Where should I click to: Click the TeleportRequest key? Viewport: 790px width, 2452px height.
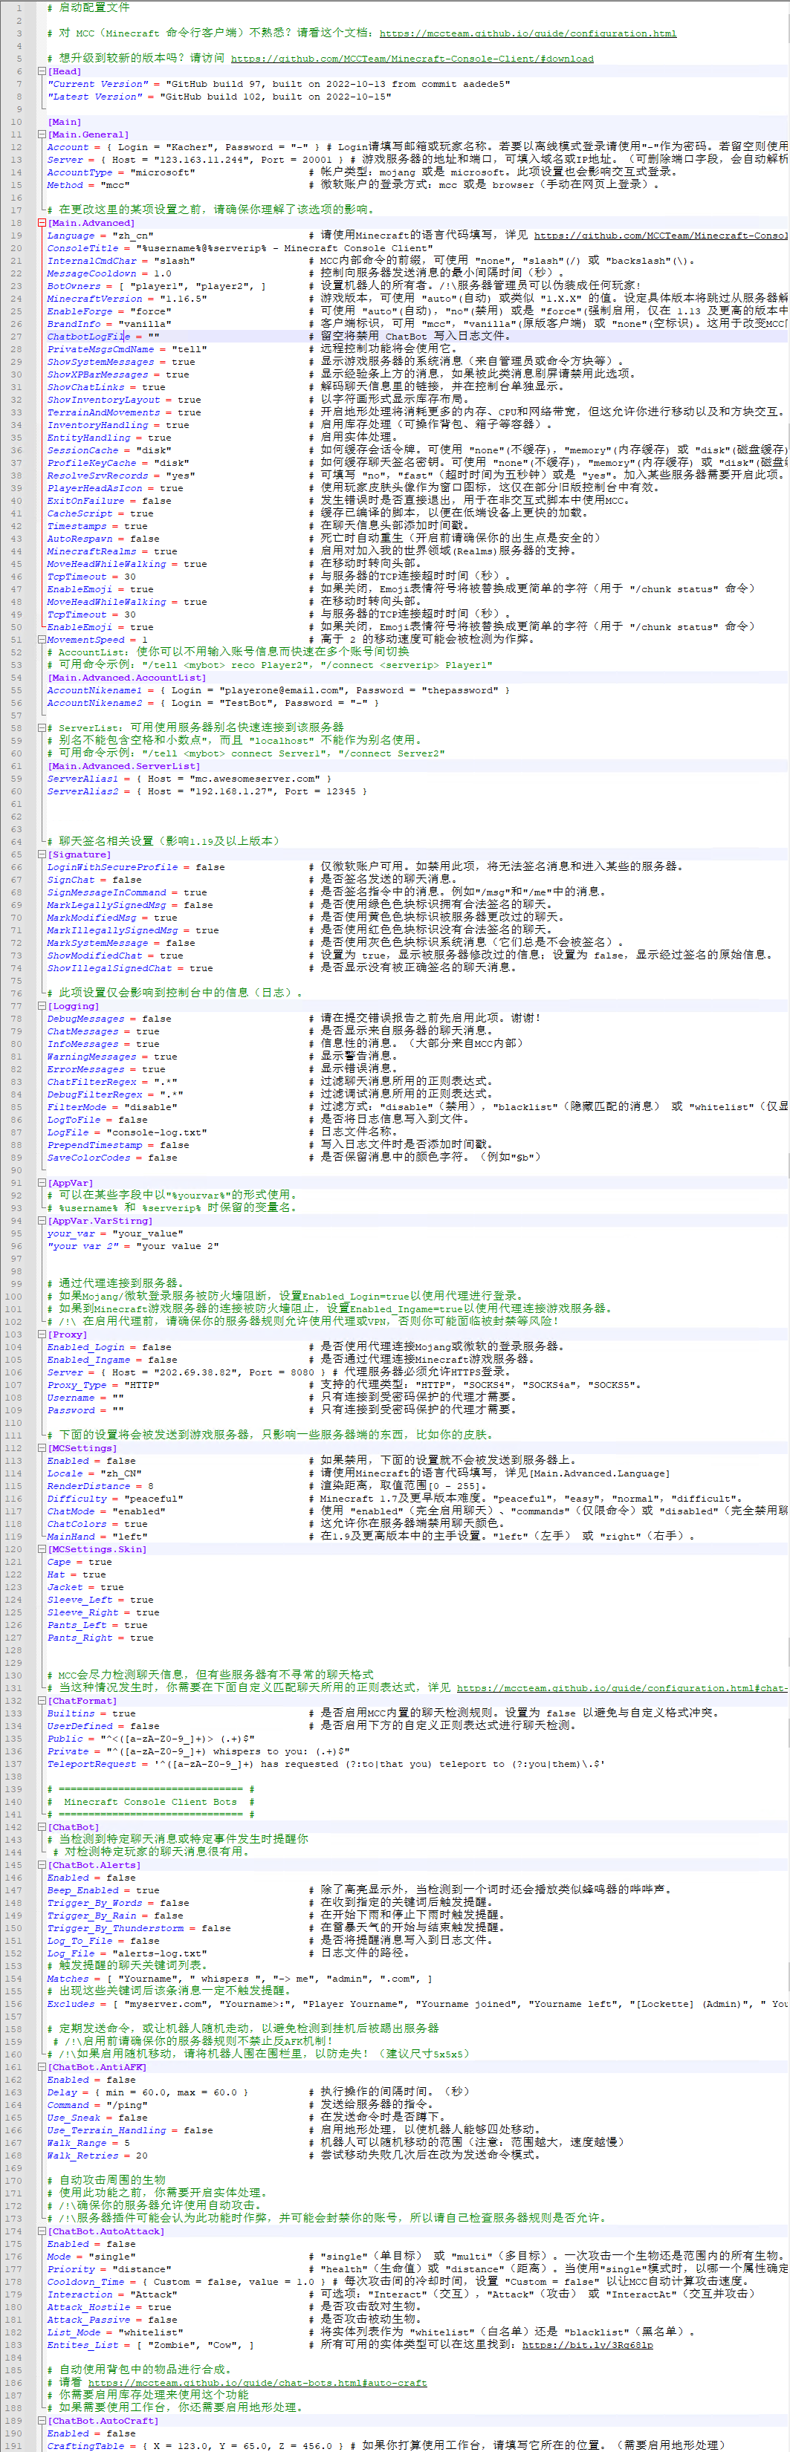pyautogui.click(x=91, y=1764)
